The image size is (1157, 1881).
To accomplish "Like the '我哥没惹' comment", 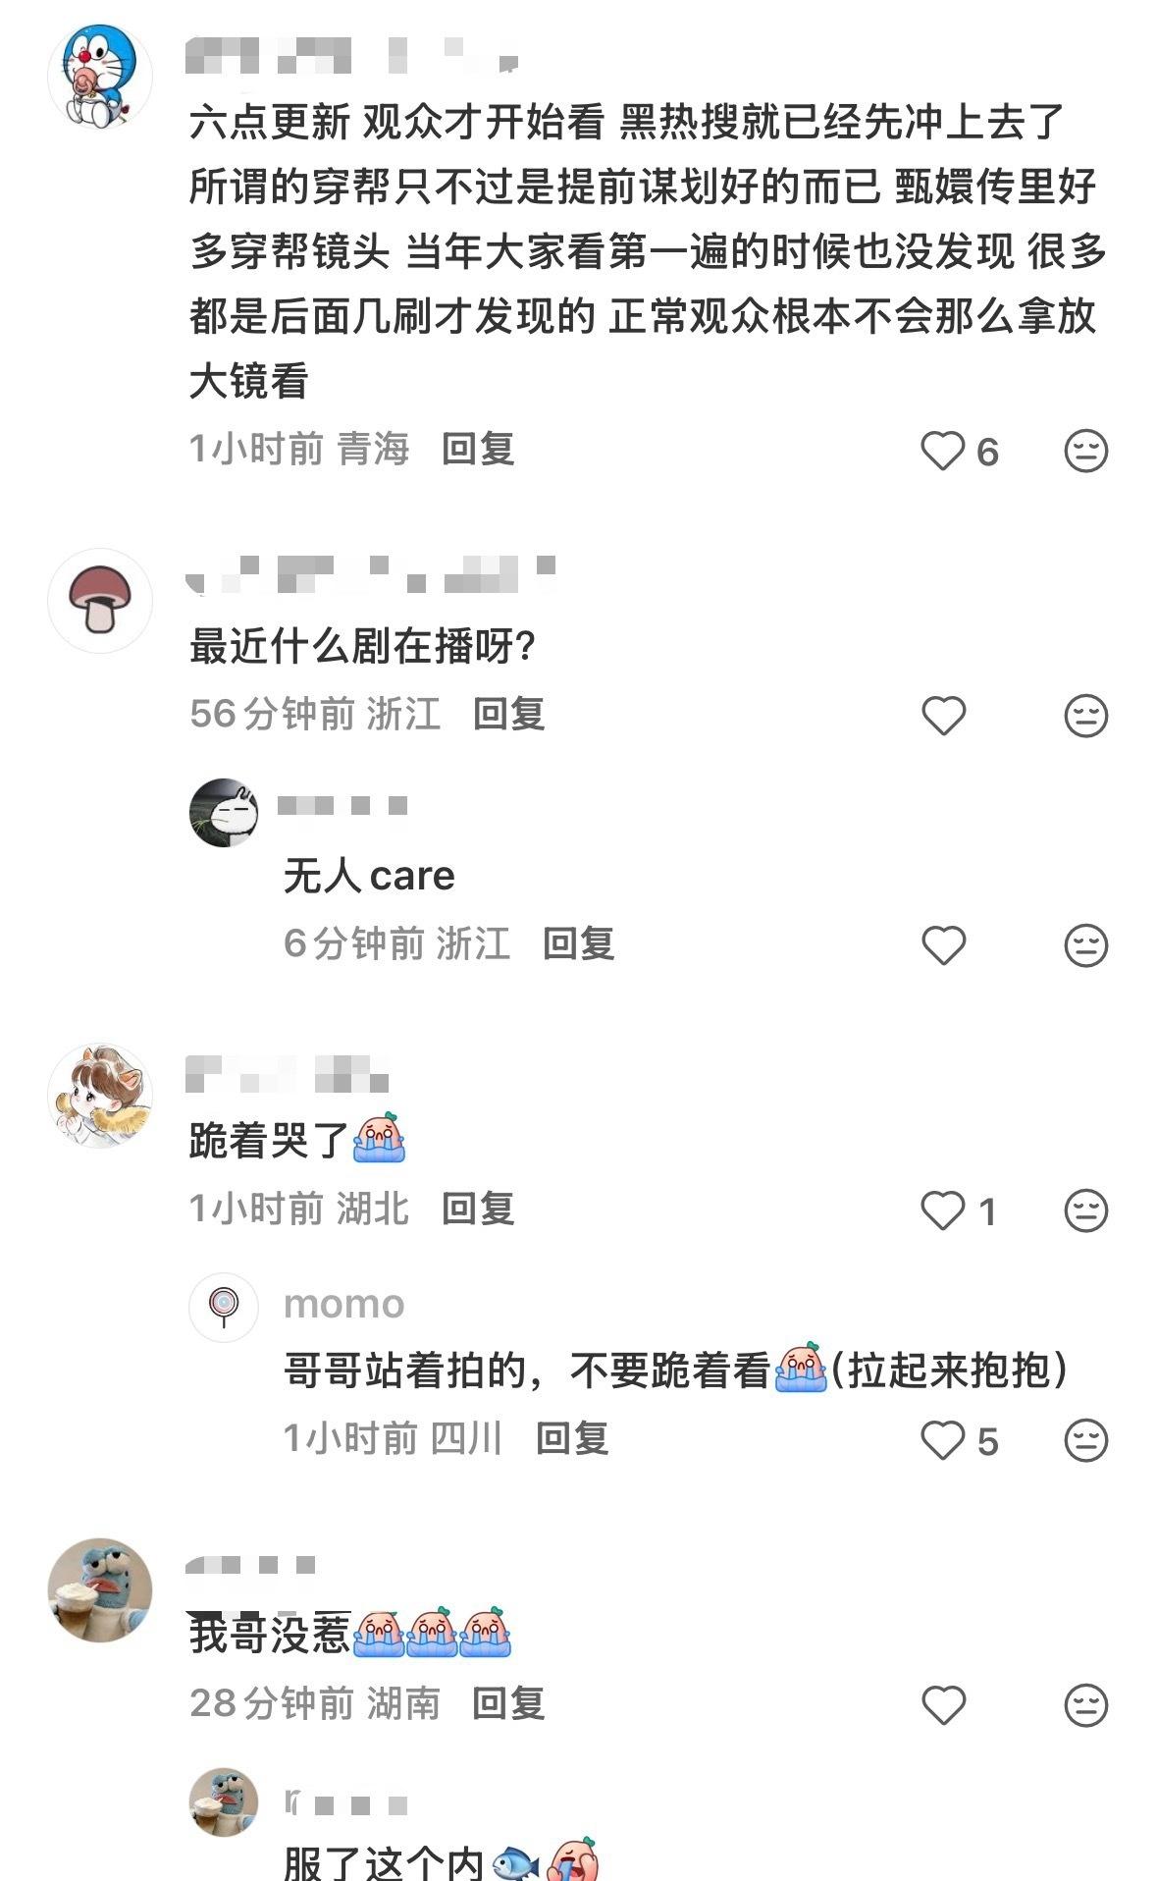I will [x=943, y=1705].
